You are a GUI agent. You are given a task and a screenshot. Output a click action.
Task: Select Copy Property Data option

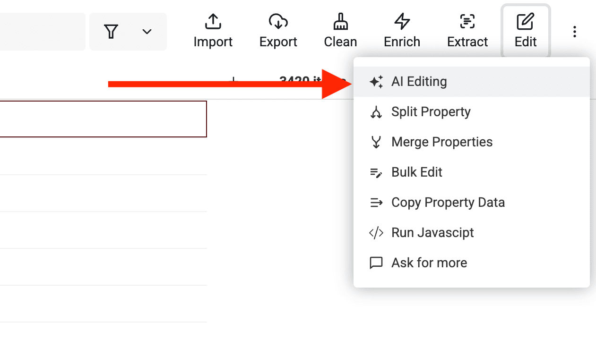pos(448,202)
